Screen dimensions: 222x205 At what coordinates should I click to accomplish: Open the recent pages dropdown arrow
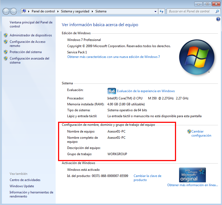(x=19, y=12)
